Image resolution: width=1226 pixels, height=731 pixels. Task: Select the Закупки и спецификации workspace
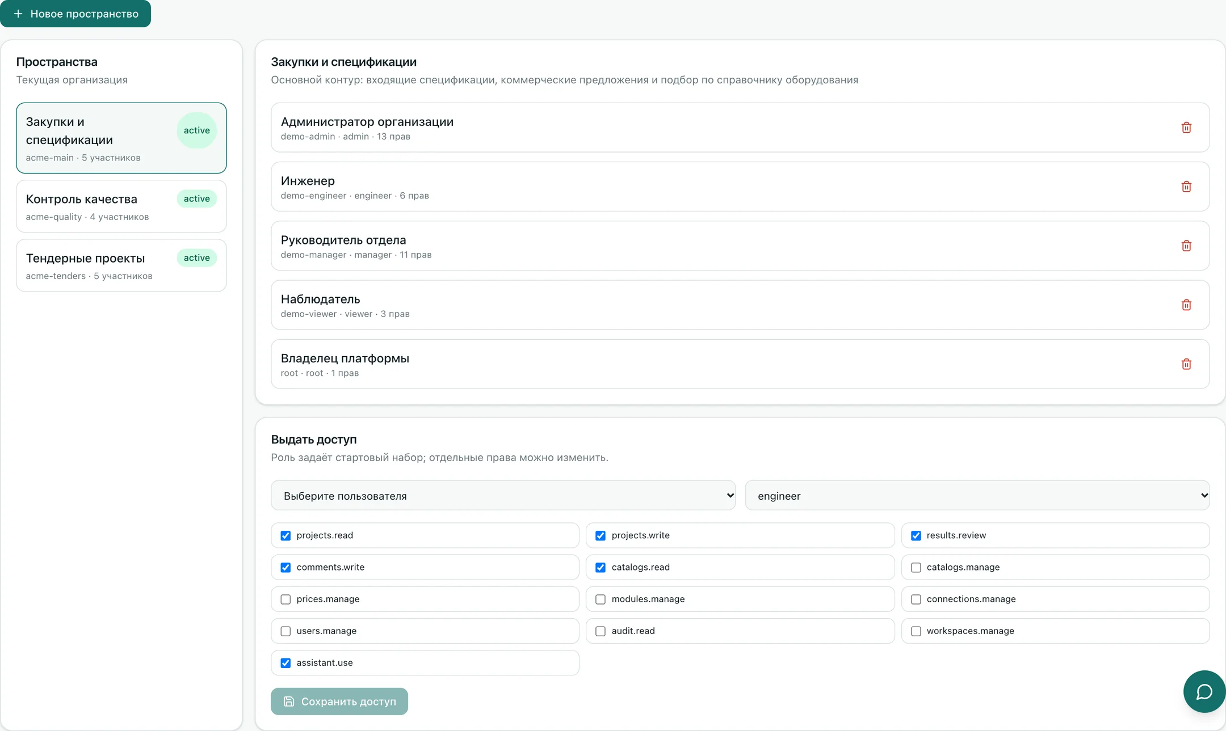(121, 138)
